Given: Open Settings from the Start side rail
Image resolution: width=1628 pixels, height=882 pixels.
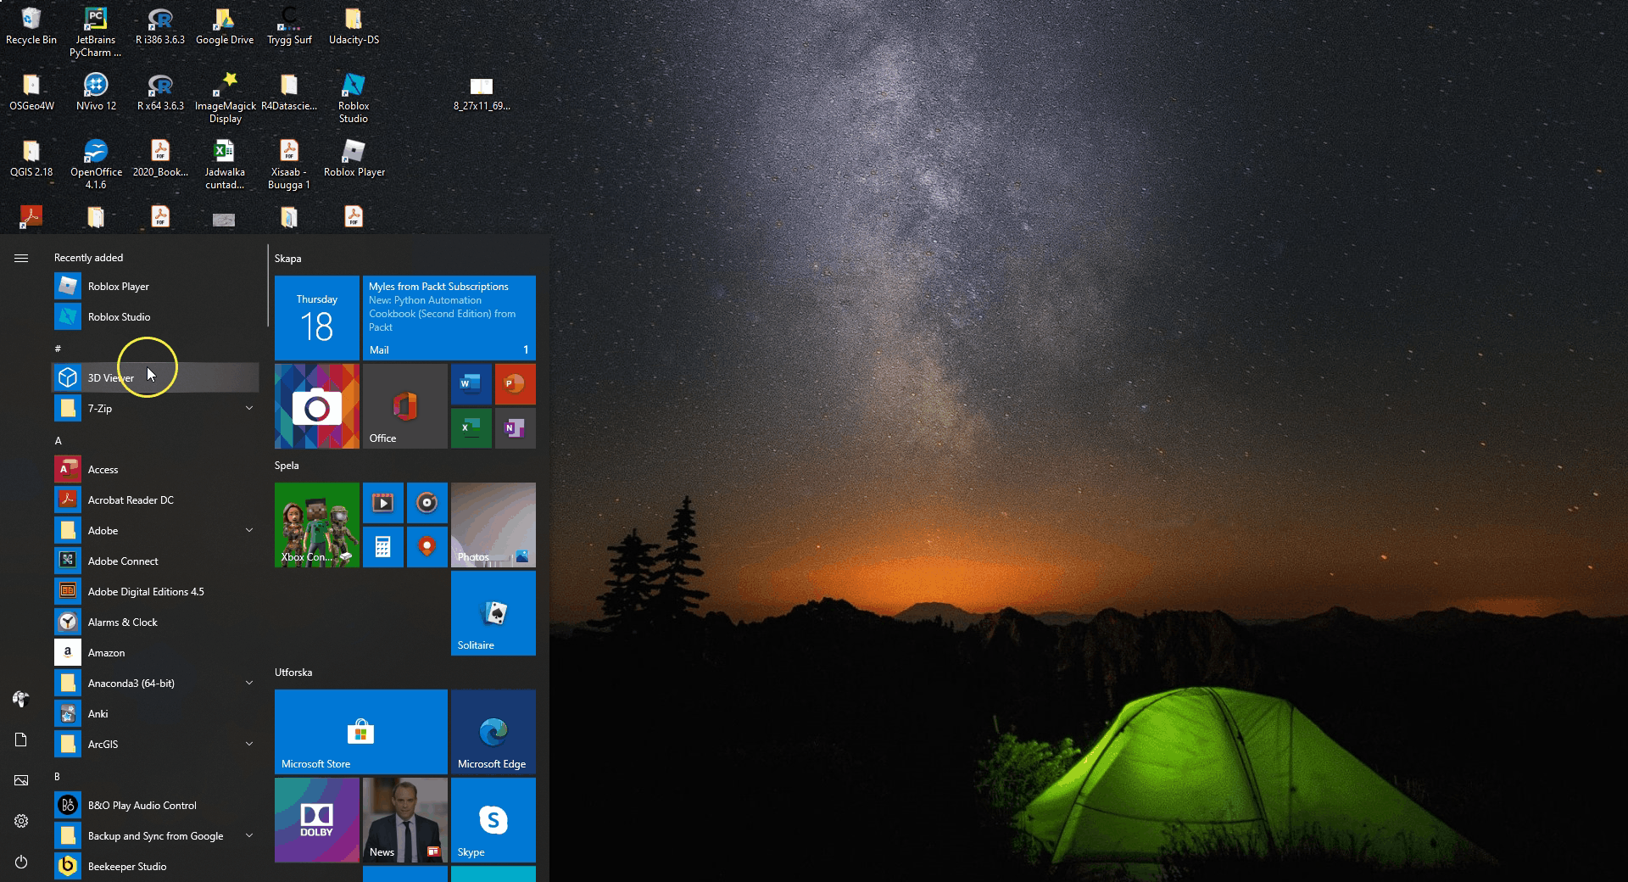Looking at the screenshot, I should [x=21, y=821].
